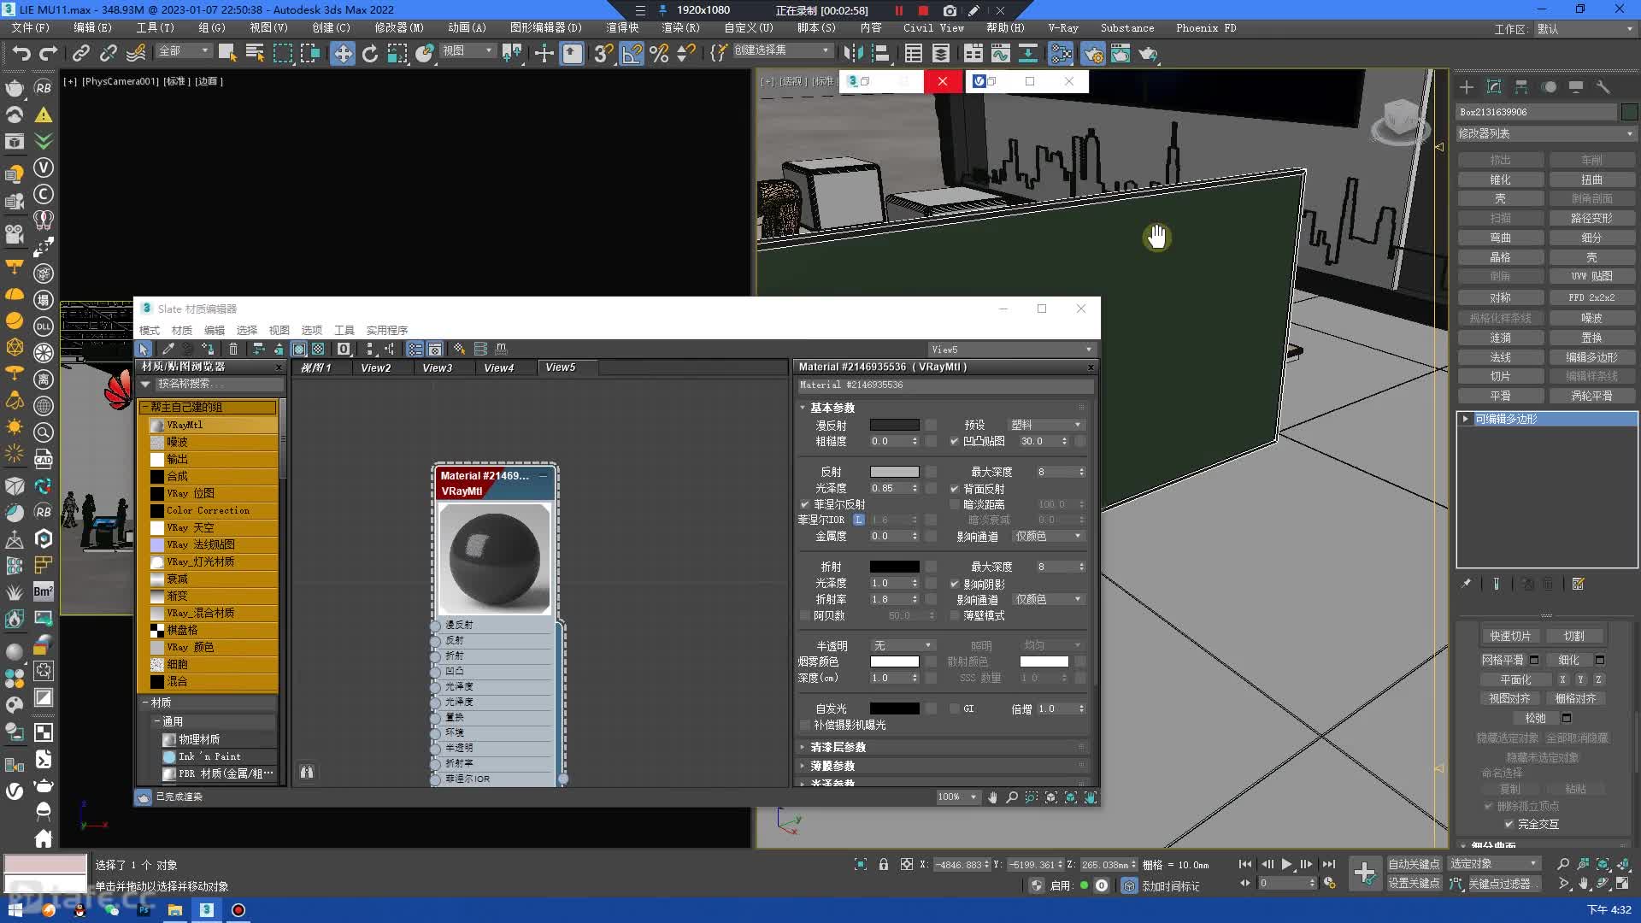Toggle Show Shaded Material in Viewport icon
Image resolution: width=1641 pixels, height=923 pixels.
(x=299, y=349)
